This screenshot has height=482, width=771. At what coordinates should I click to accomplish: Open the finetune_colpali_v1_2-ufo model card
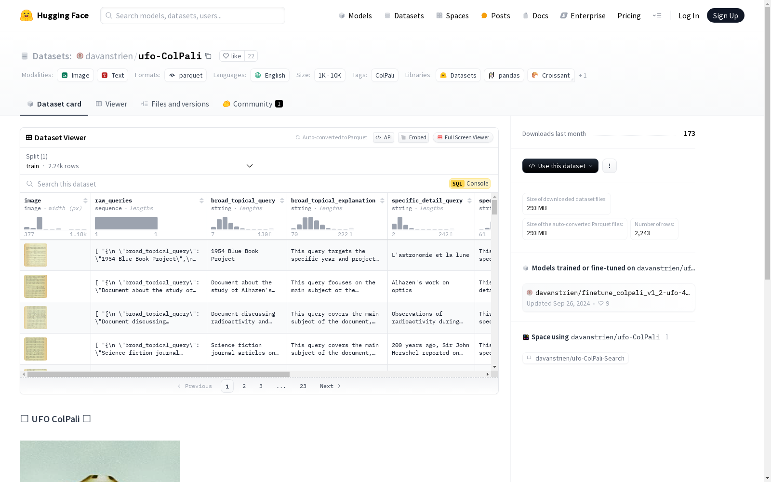coord(609,297)
